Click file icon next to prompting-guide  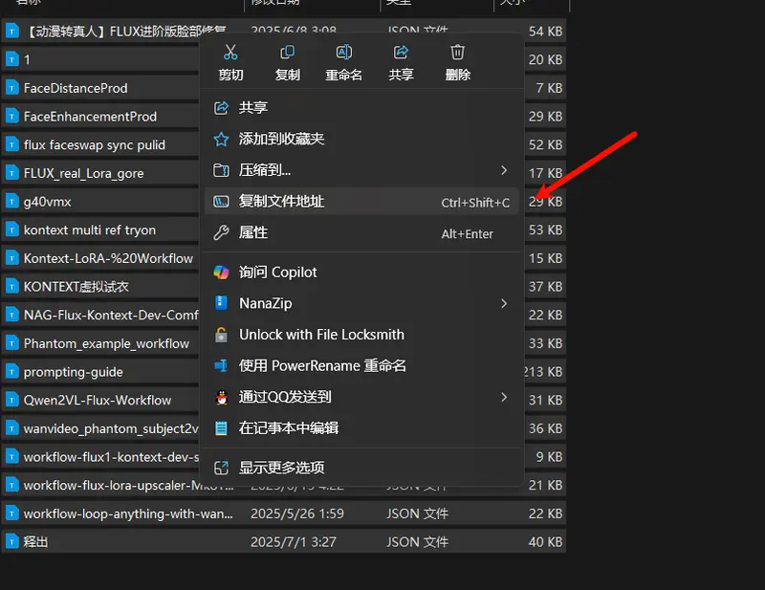(11, 372)
